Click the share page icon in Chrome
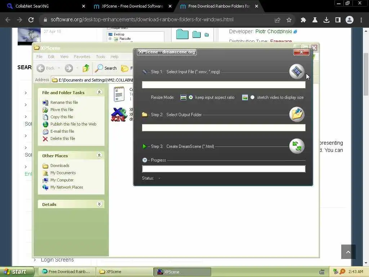 [277, 20]
